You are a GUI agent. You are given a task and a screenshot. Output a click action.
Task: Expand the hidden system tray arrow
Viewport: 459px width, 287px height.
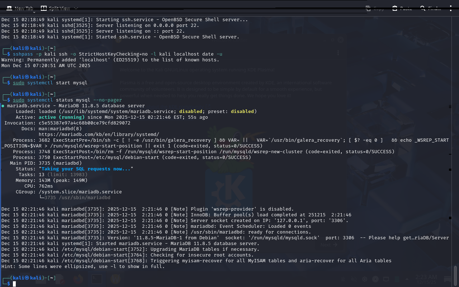point(407,279)
